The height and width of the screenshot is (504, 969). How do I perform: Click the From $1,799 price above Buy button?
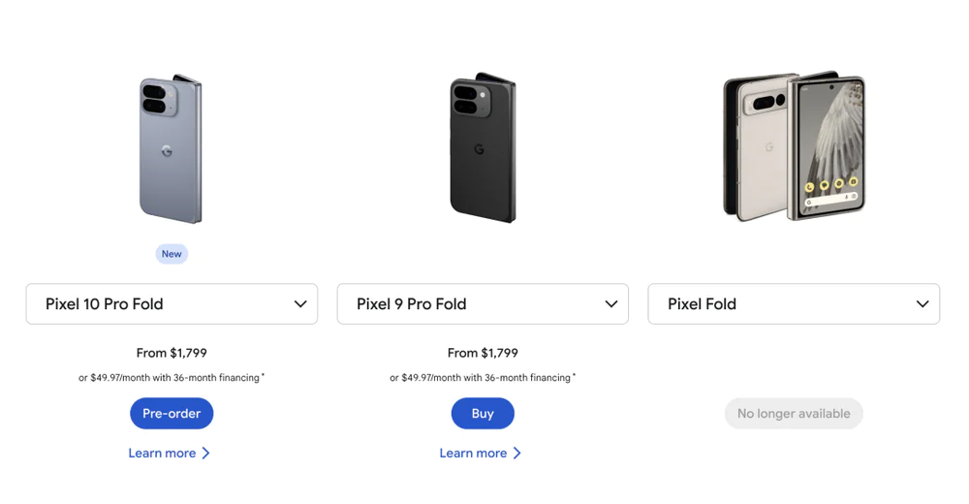point(483,353)
